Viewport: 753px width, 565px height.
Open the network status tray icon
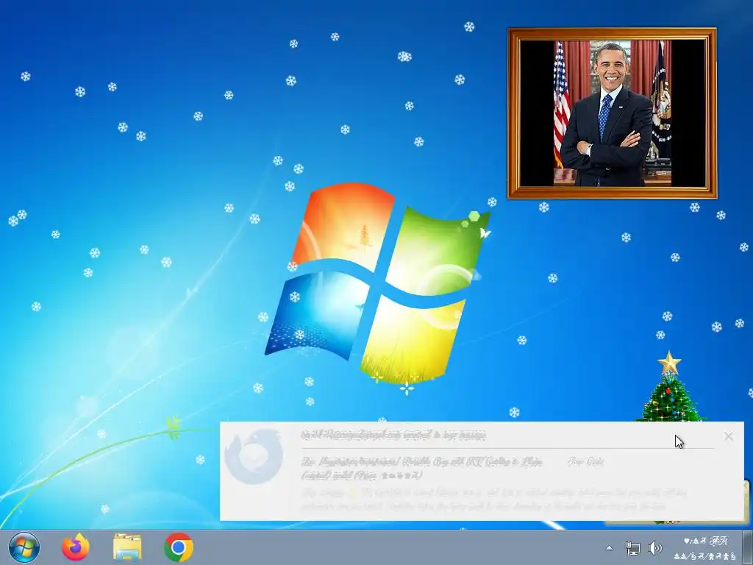pyautogui.click(x=632, y=547)
